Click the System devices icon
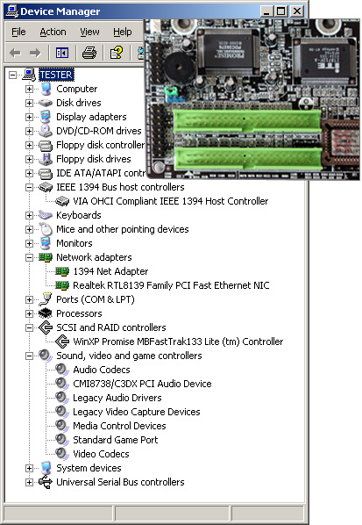This screenshot has width=362, height=525. [x=46, y=469]
